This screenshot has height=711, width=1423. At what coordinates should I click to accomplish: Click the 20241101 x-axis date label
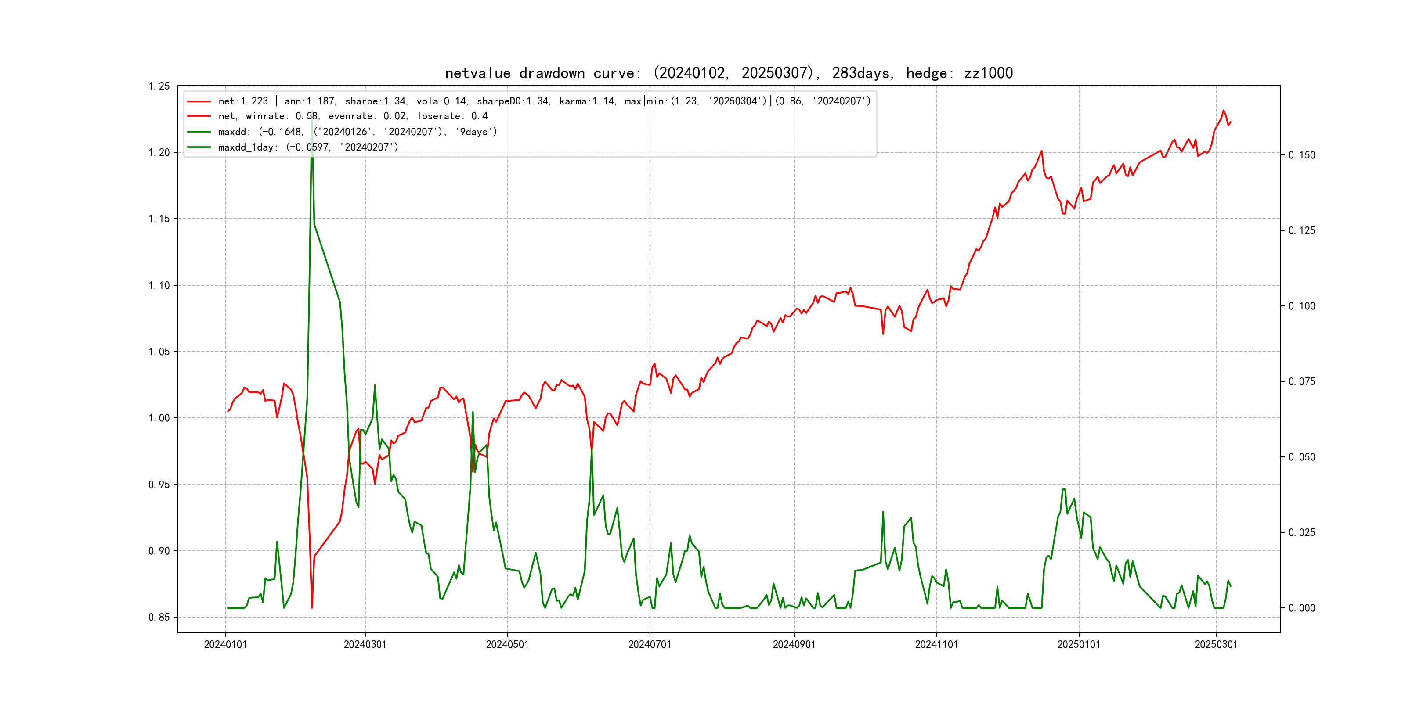(936, 644)
